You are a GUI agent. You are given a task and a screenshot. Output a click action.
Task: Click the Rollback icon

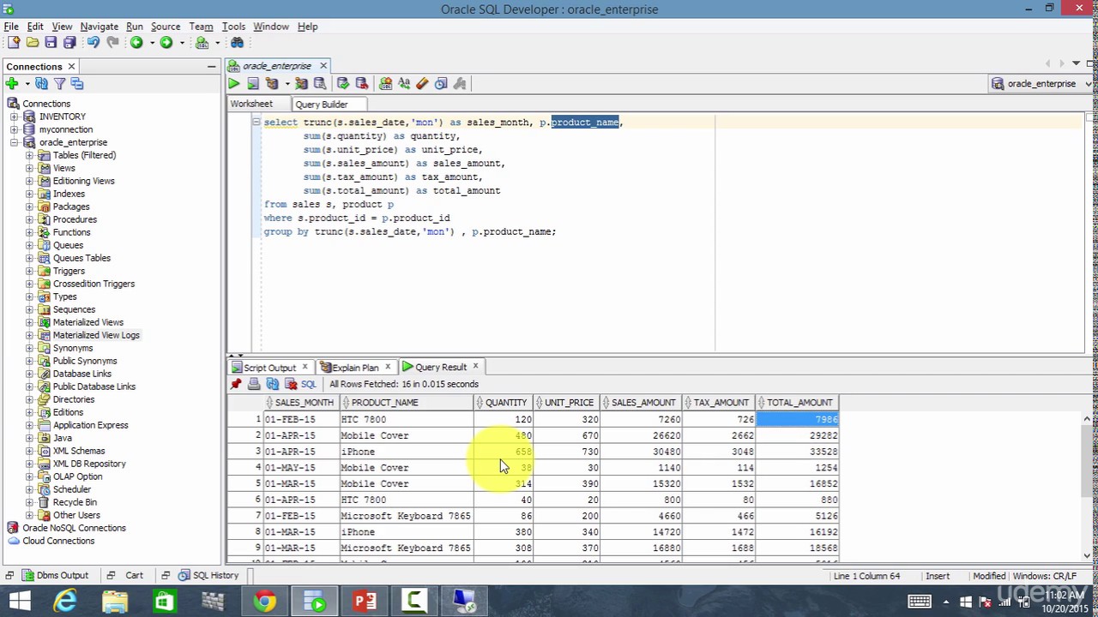point(361,83)
